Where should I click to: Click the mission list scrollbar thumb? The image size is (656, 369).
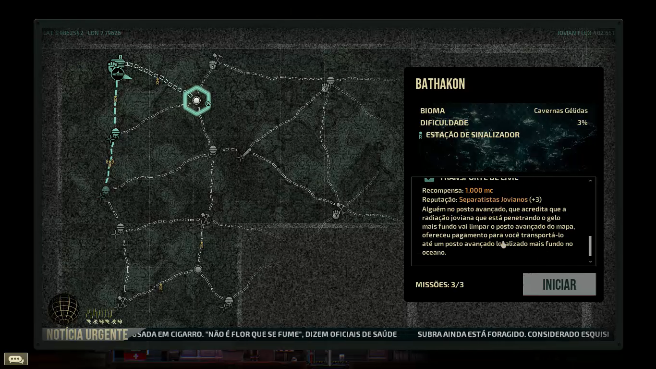pyautogui.click(x=590, y=246)
